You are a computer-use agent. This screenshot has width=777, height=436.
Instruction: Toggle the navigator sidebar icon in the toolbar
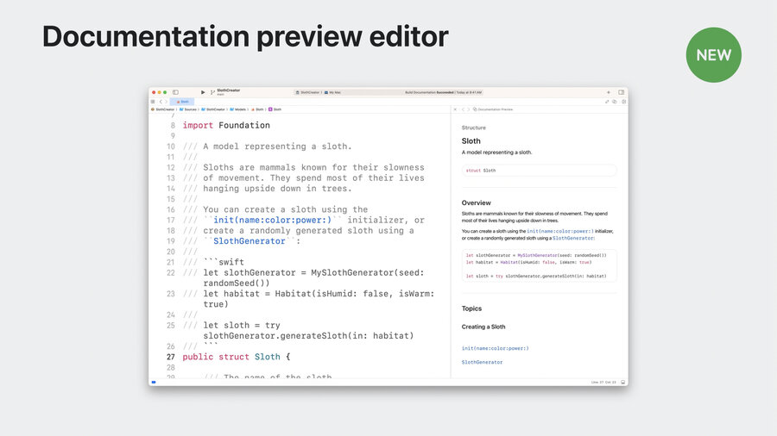pyautogui.click(x=175, y=92)
